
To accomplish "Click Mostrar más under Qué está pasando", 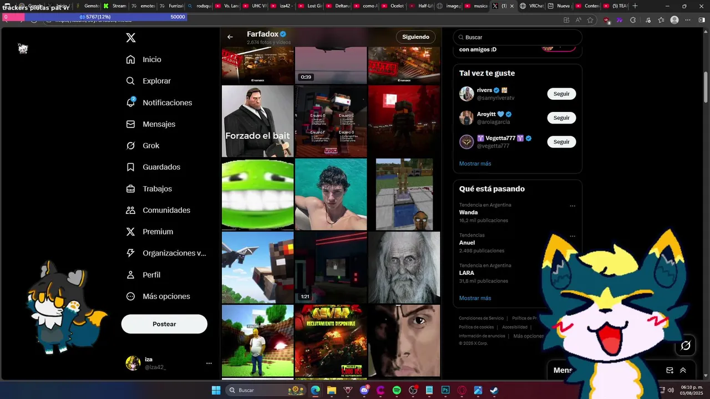I will pyautogui.click(x=475, y=298).
